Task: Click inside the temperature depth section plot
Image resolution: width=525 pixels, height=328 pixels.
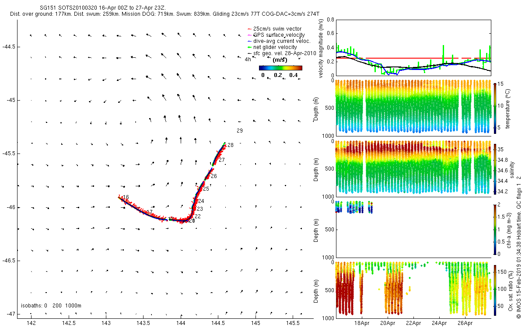Action: click(x=413, y=108)
